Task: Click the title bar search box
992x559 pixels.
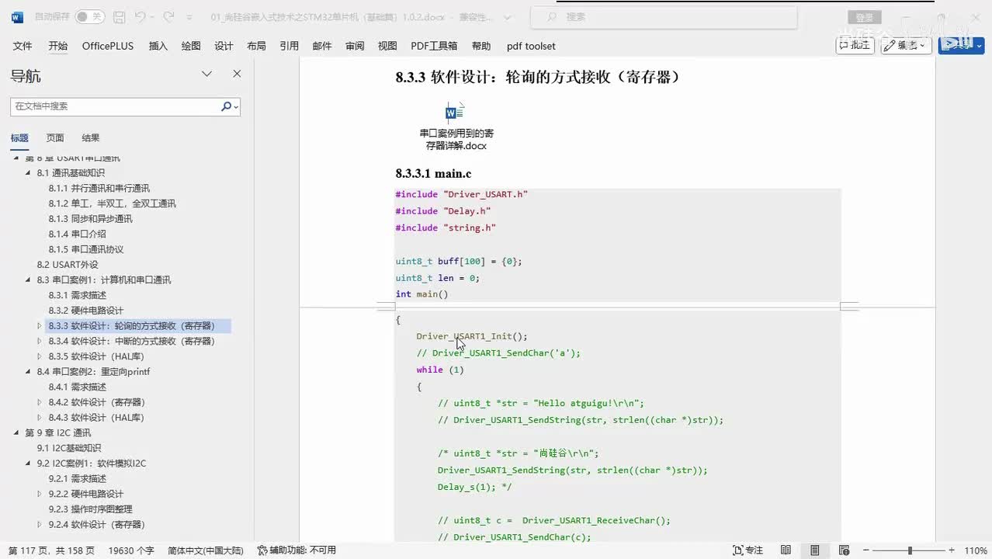Action: coord(664,16)
